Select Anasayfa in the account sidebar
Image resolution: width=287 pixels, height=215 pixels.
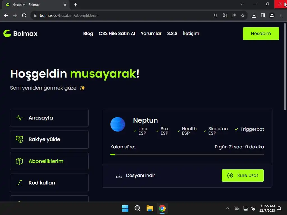click(49, 118)
